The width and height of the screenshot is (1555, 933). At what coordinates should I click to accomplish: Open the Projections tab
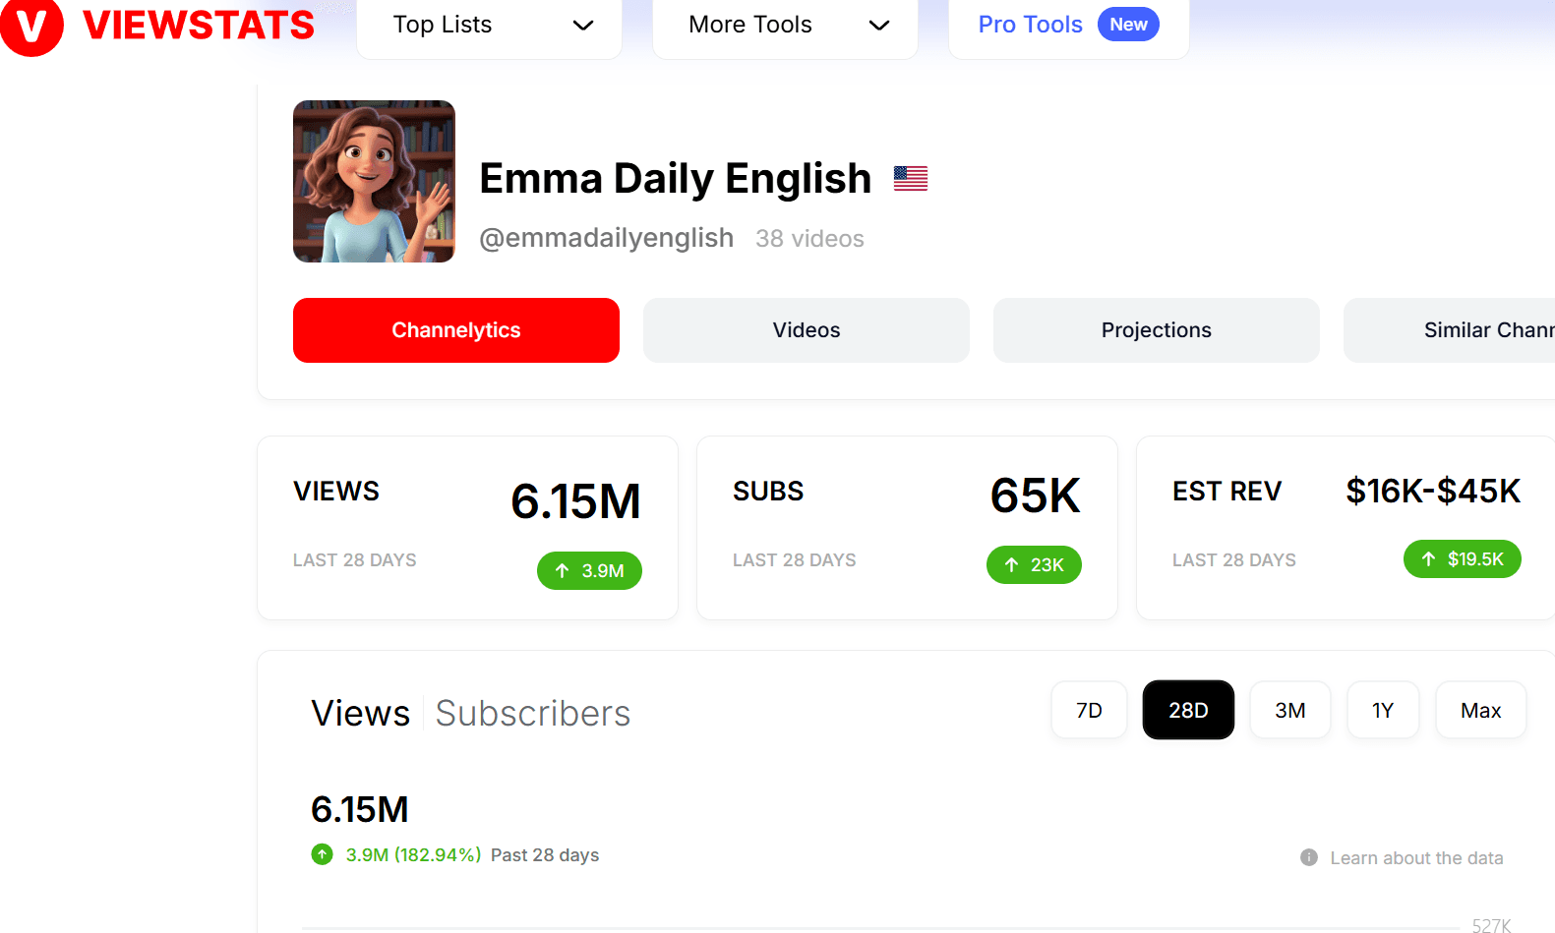[1157, 330]
